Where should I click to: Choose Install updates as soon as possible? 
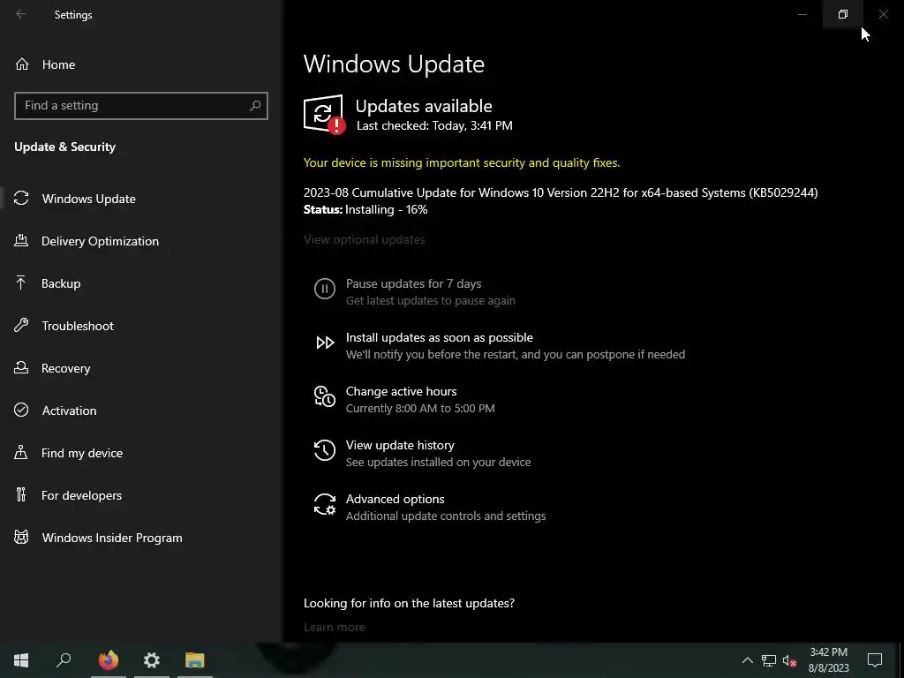tap(440, 337)
